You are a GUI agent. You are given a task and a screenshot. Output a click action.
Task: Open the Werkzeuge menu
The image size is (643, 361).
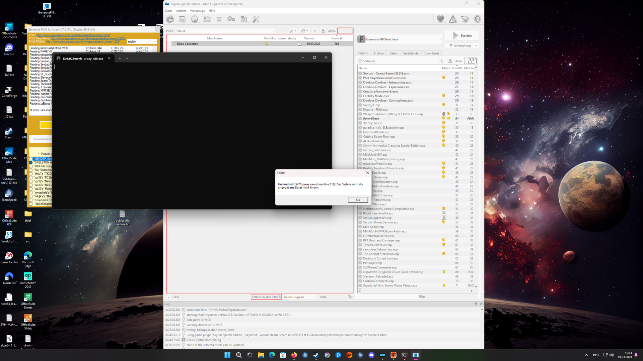click(x=197, y=11)
